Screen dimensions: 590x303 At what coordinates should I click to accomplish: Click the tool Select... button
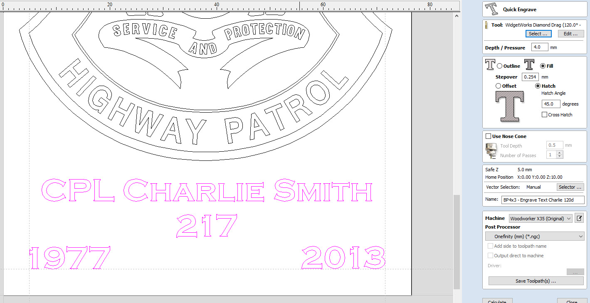(x=538, y=34)
